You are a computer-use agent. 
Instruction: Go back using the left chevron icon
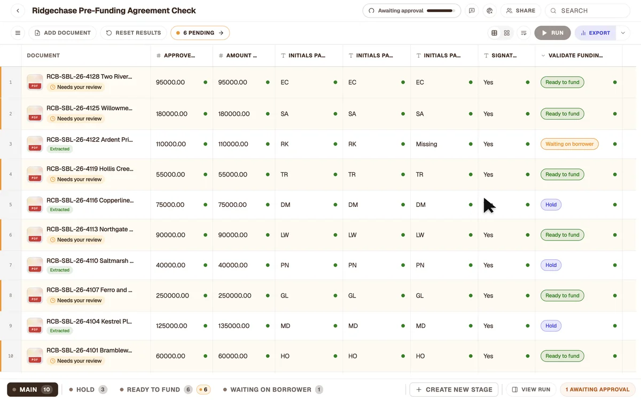(x=18, y=11)
